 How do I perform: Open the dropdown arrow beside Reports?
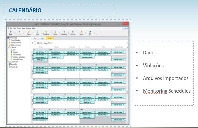click(77, 33)
